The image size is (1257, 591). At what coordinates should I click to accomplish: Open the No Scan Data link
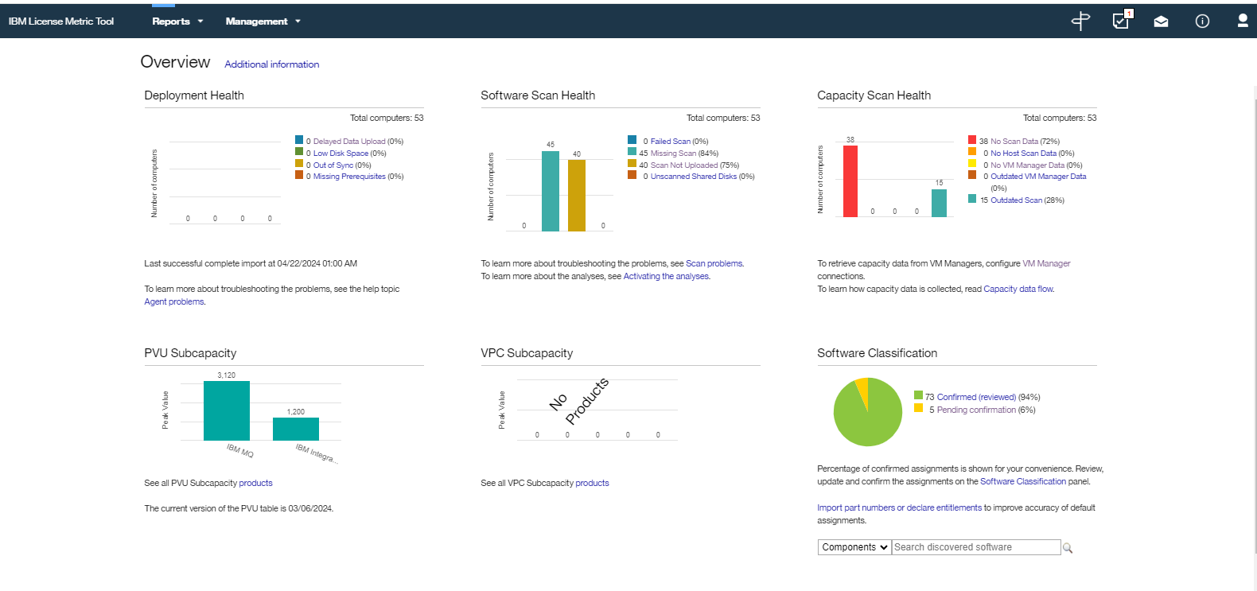pos(1014,142)
